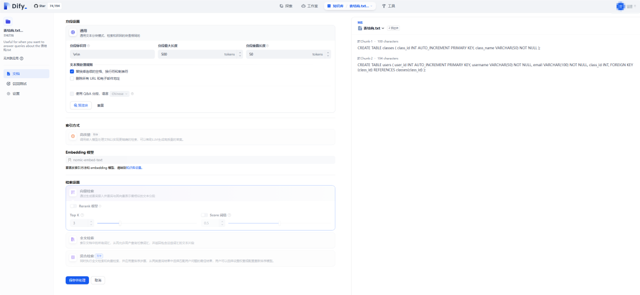This screenshot has width=640, height=295.
Task: Check the delete all URLs and emails checkbox
Action: tap(72, 78)
